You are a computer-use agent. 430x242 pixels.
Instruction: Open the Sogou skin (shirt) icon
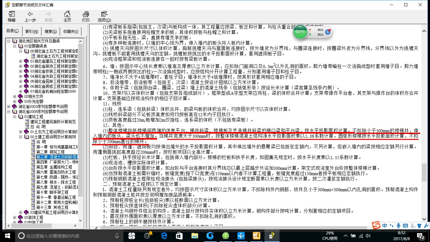[x=419, y=225]
